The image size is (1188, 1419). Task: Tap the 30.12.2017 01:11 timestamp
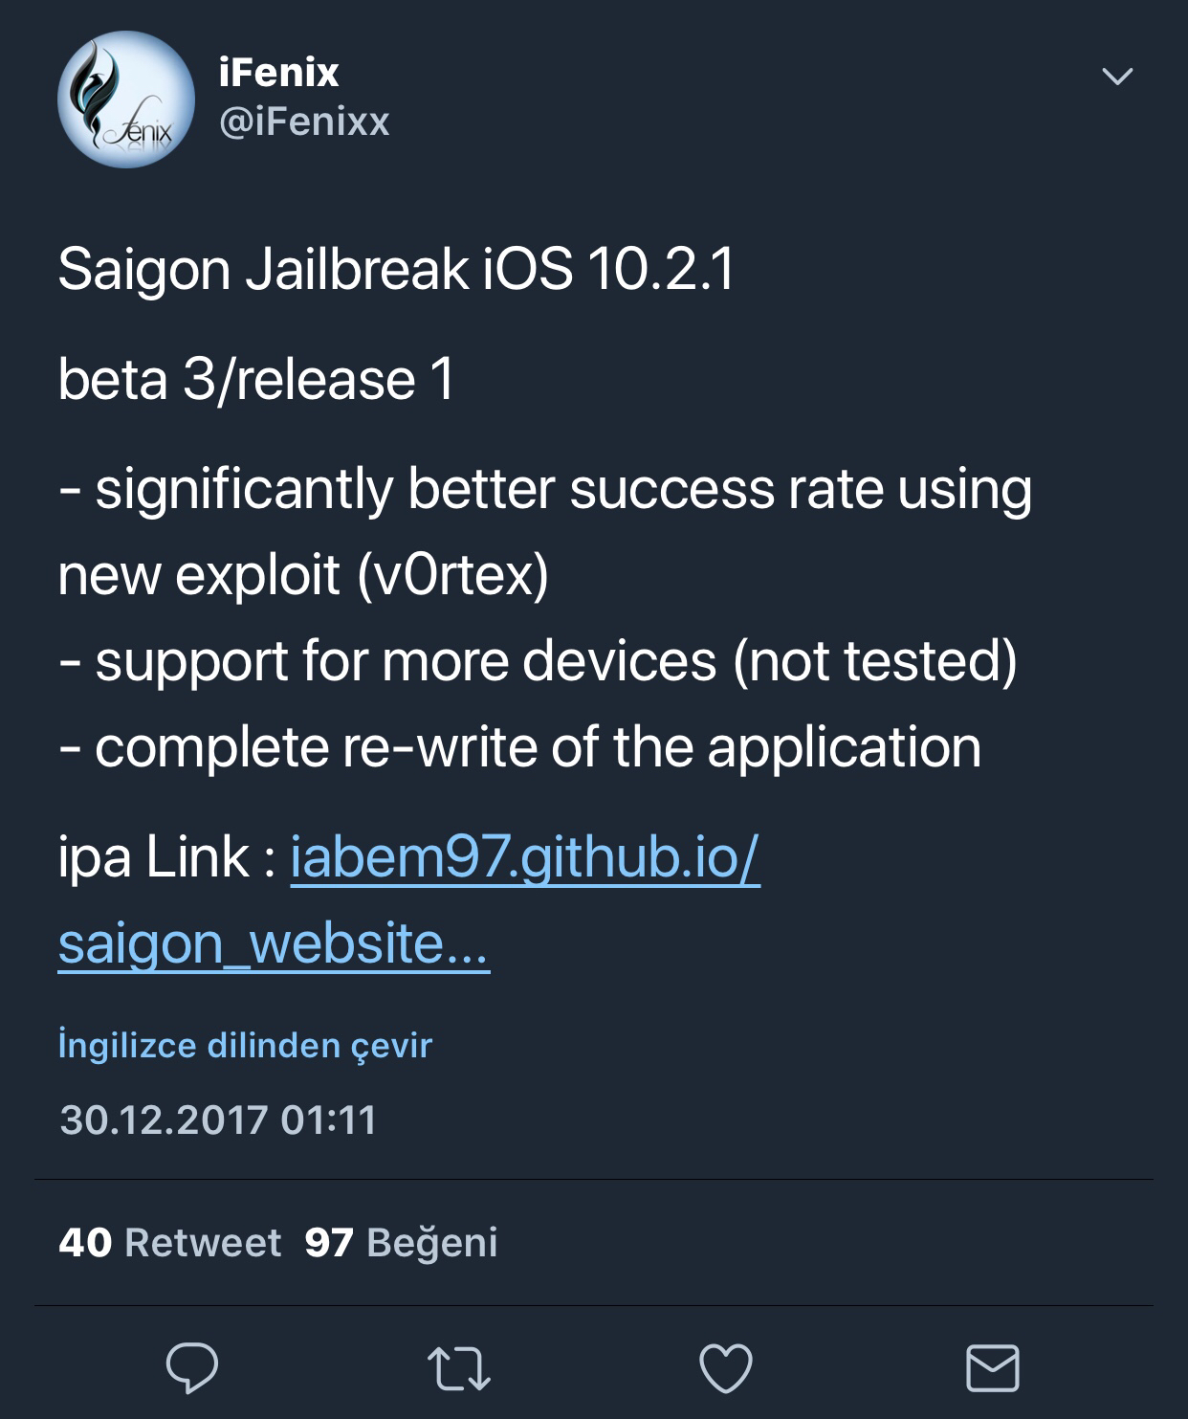[218, 1120]
